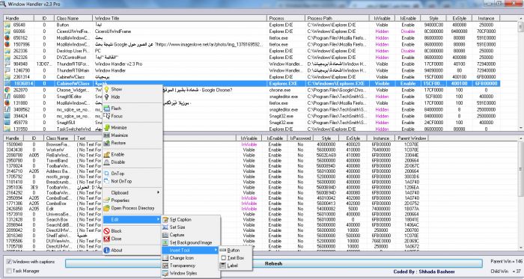Click the Parent Window column header
This screenshot has width=524, height=279.
tap(412, 138)
